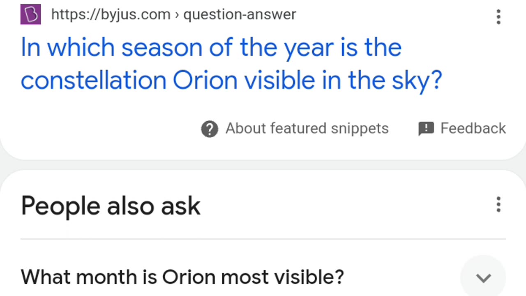Screen dimensions: 526x296
Task: Click the purple Byju's favicon
Action: pos(30,14)
